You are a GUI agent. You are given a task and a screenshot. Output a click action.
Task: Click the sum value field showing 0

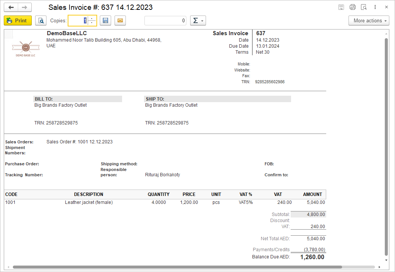(166, 20)
